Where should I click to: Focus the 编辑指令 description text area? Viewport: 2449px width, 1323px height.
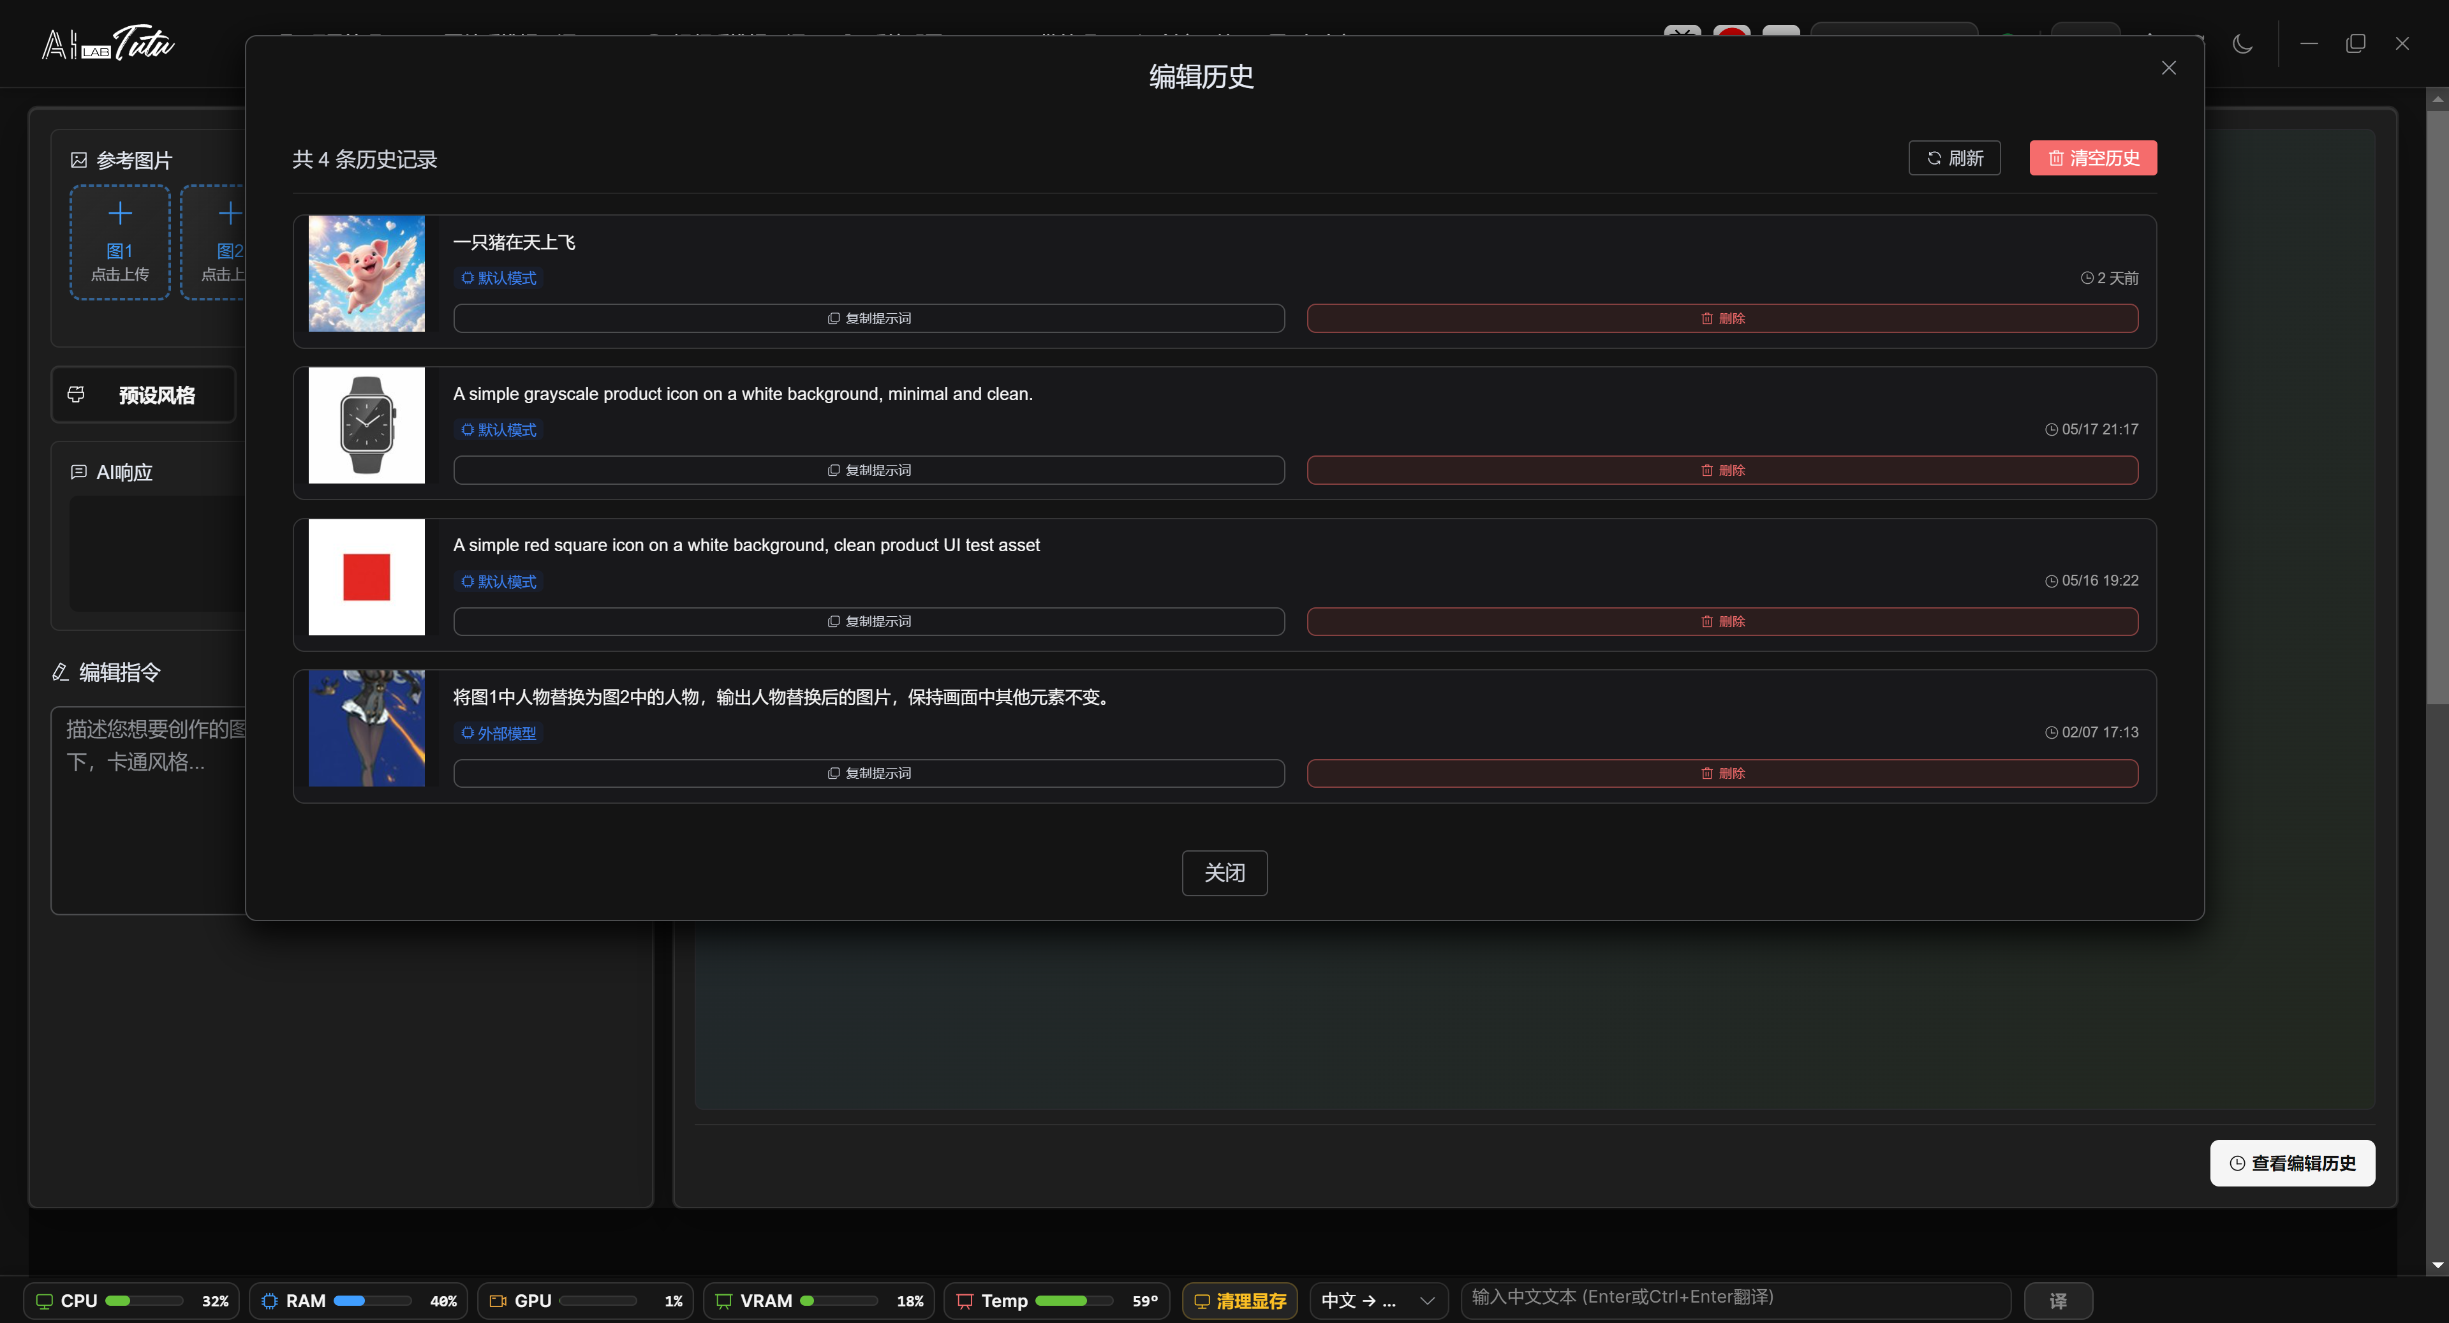tap(149, 809)
